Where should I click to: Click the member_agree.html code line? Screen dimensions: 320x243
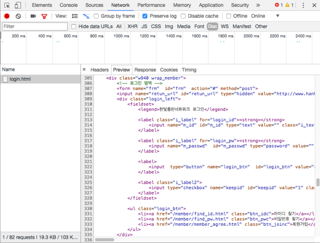tap(226, 224)
